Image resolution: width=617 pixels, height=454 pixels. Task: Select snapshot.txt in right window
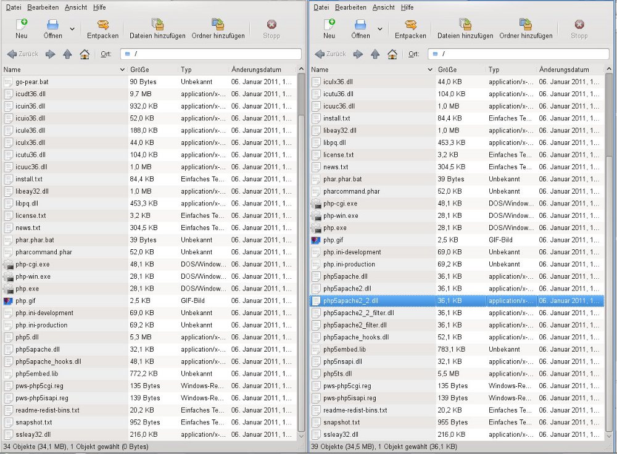point(457,423)
